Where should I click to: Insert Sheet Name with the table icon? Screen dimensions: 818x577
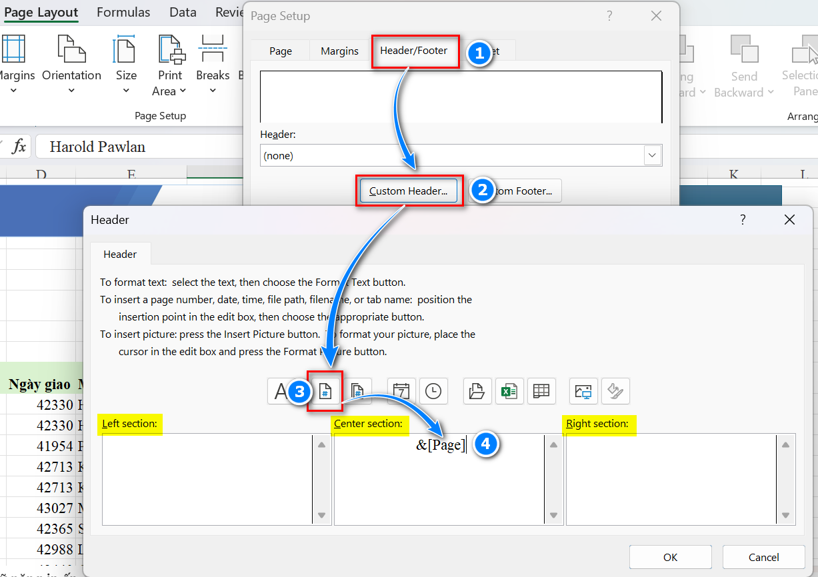pos(541,392)
